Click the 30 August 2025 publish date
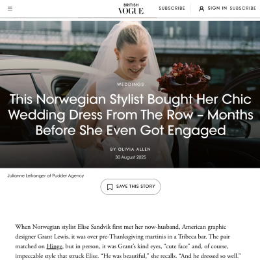Screen dimensions: 260x260 point(131,157)
